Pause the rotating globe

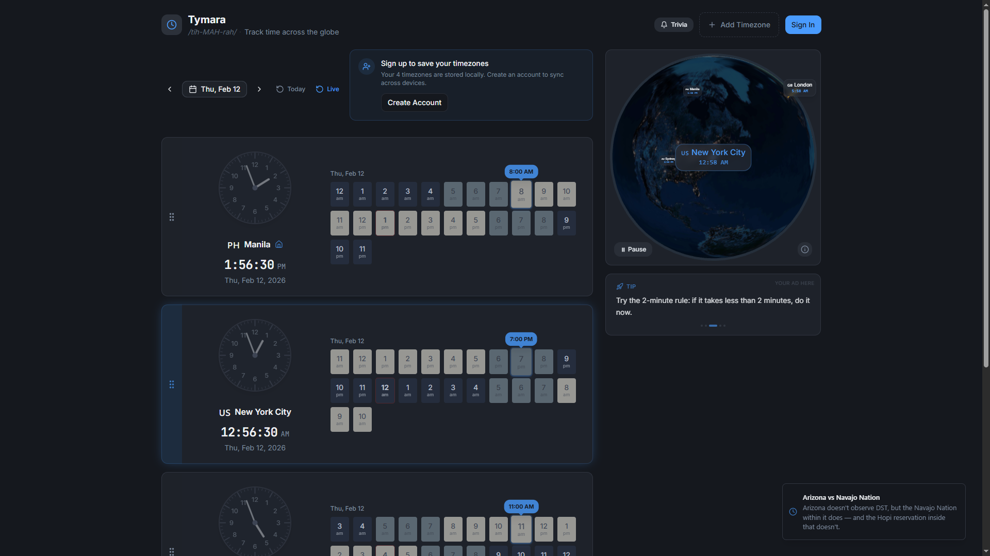(633, 249)
